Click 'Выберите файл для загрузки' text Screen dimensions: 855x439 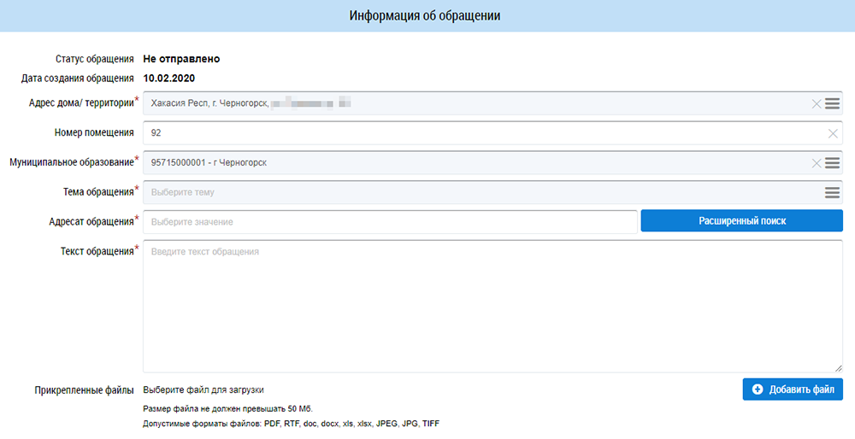[x=203, y=390]
